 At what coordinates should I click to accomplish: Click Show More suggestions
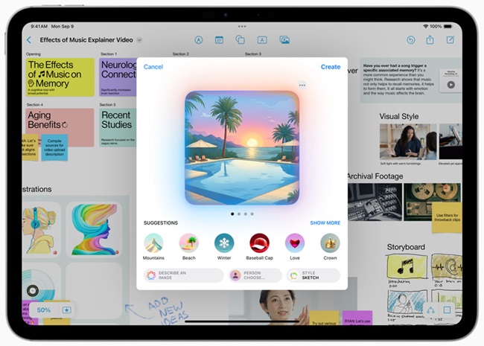(x=325, y=222)
